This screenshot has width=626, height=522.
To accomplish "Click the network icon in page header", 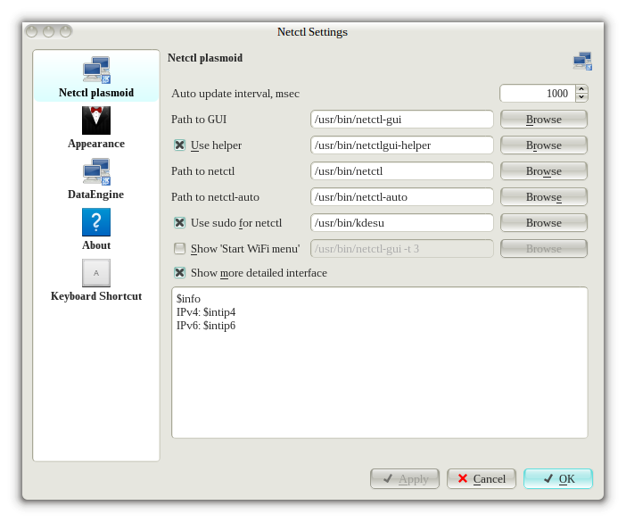I will coord(582,61).
